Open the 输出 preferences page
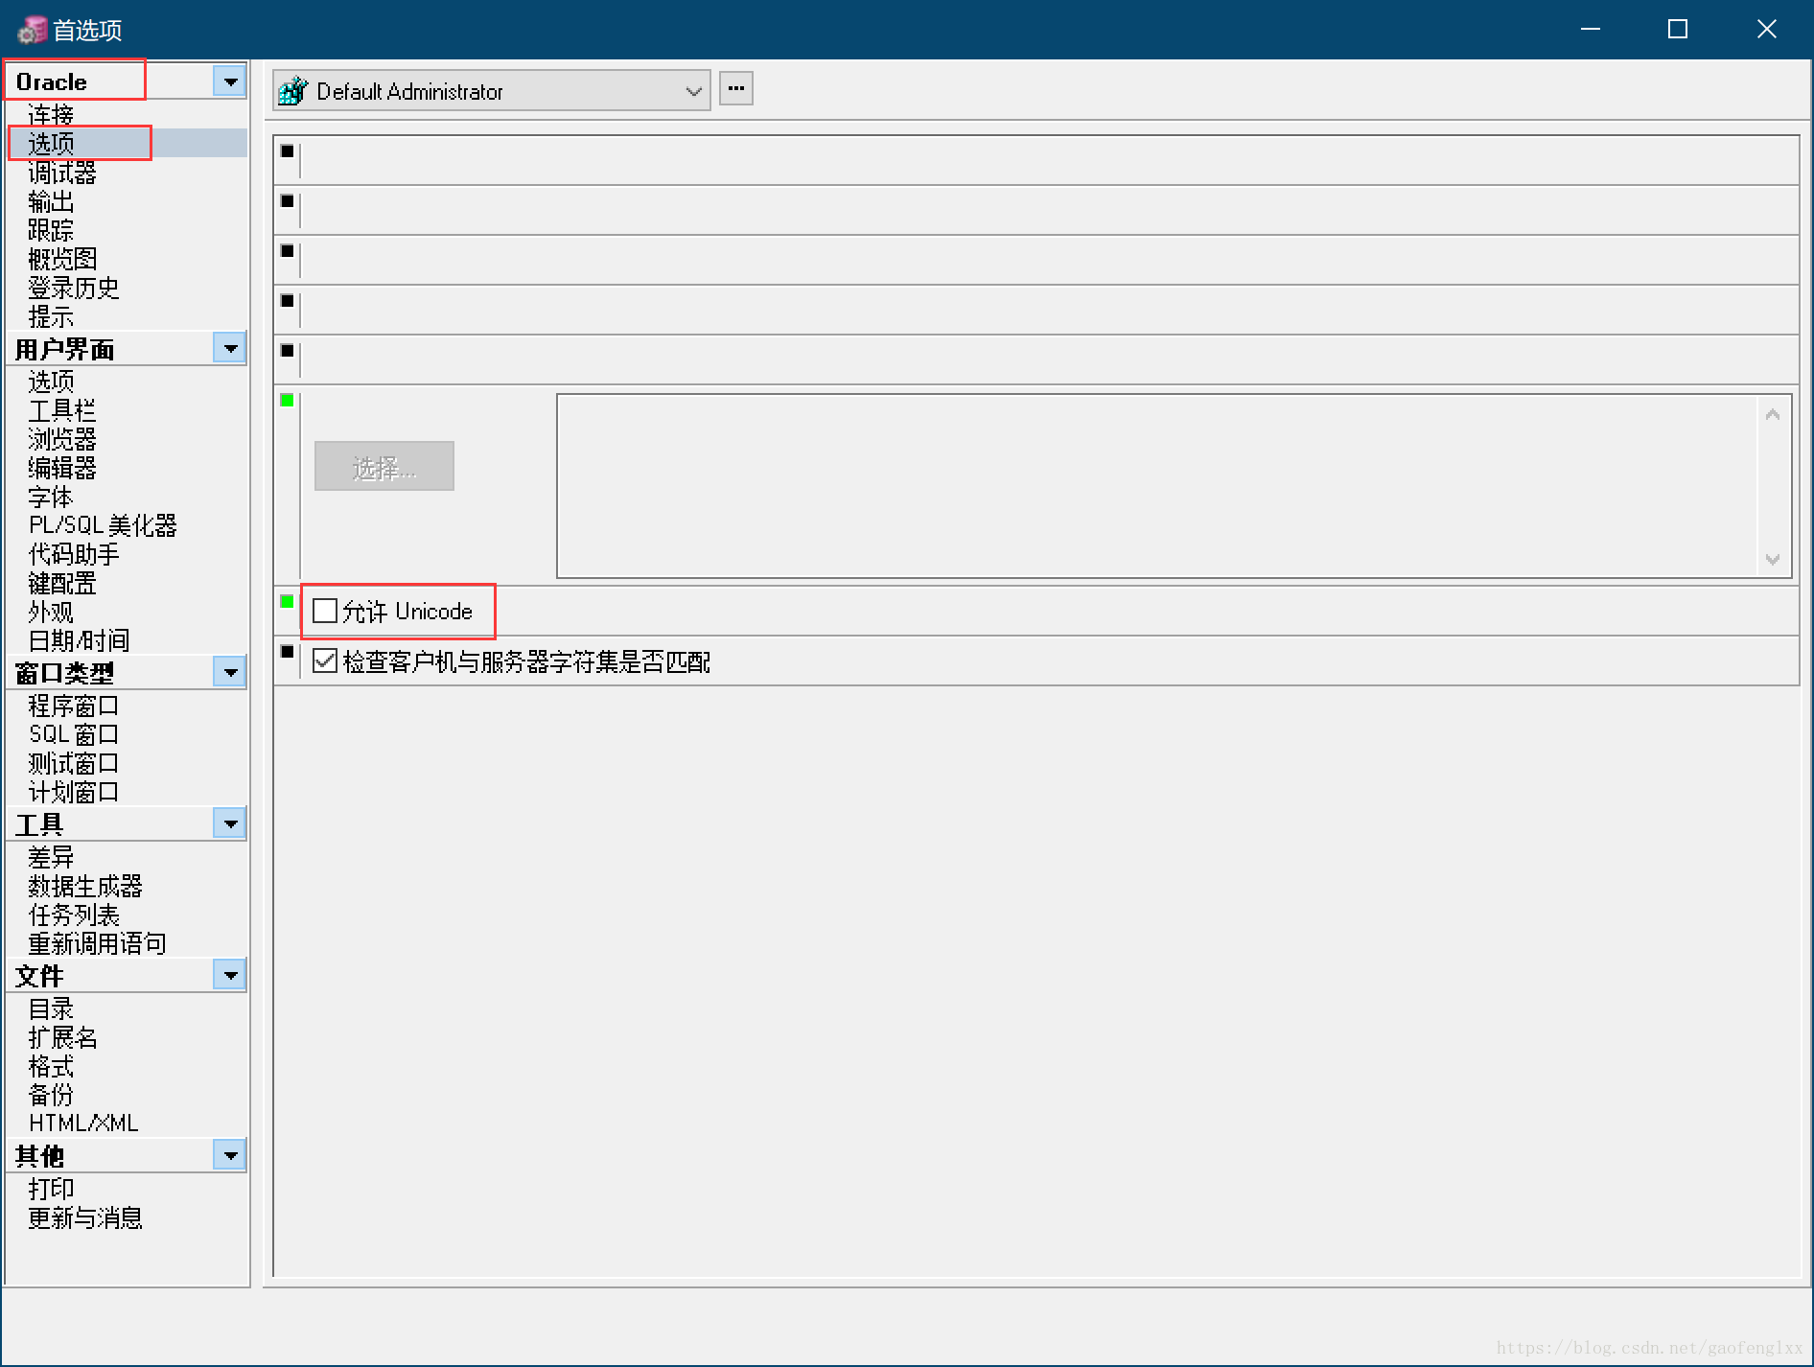The width and height of the screenshot is (1814, 1367). [51, 201]
